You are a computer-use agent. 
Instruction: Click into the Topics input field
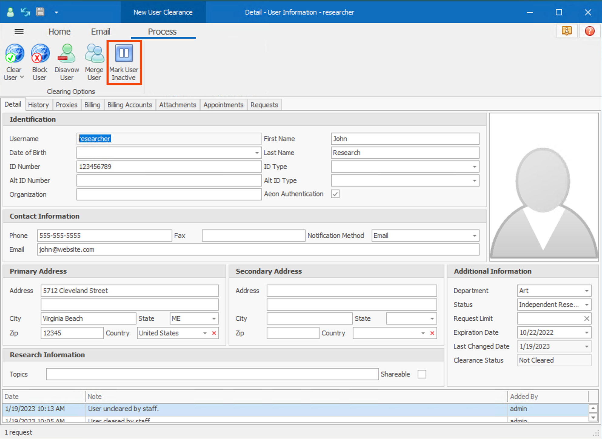click(212, 374)
